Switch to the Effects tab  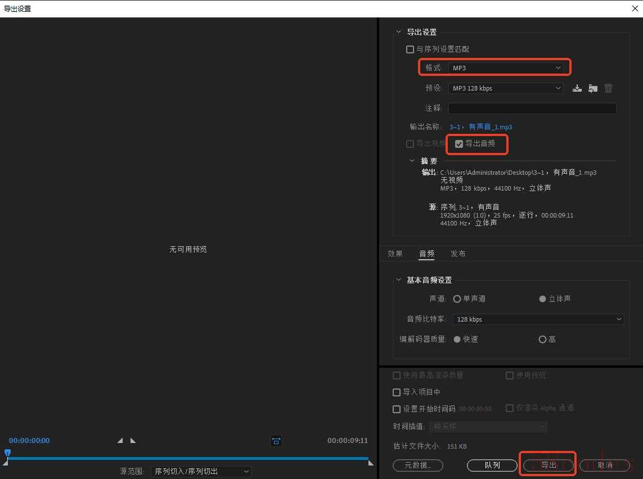point(395,254)
